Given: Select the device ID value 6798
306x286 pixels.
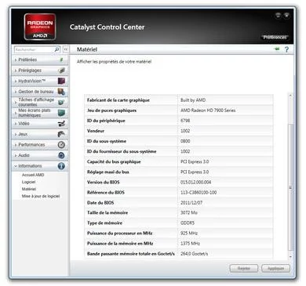Looking at the screenshot, I should (185, 121).
